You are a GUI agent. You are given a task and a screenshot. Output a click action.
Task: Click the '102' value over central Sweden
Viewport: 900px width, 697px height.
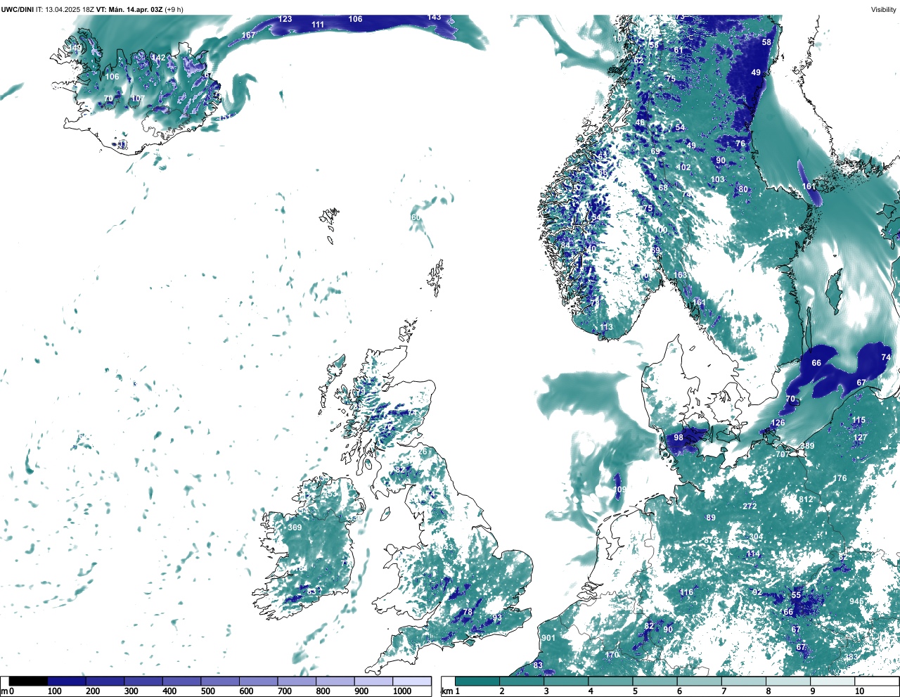683,167
